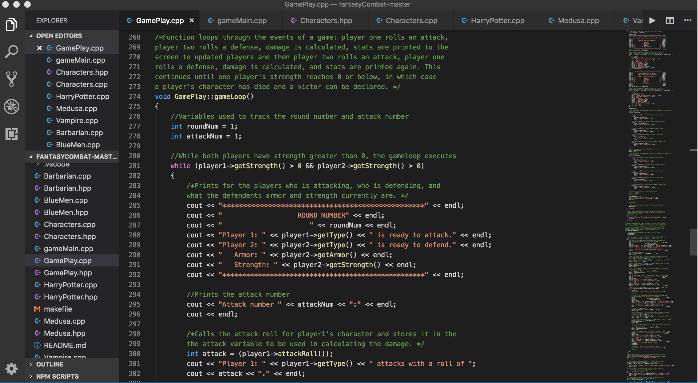Image resolution: width=698 pixels, height=383 pixels.
Task: Open the Explorer view in activity bar
Action: coord(11,25)
